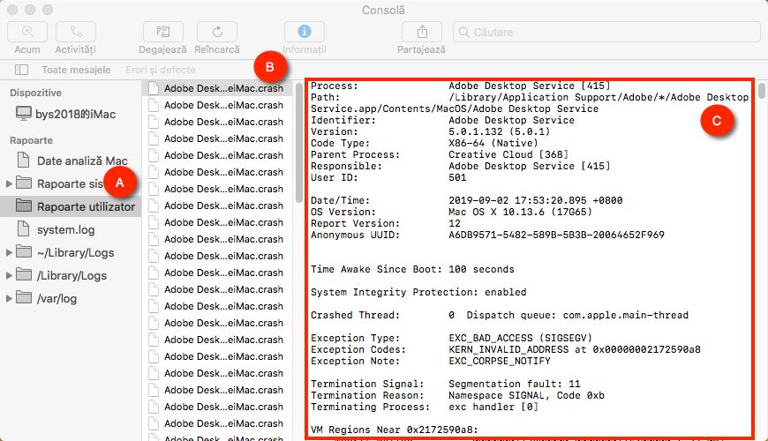
Task: Select the sixth Adobe Desk crash file
Action: point(217,172)
